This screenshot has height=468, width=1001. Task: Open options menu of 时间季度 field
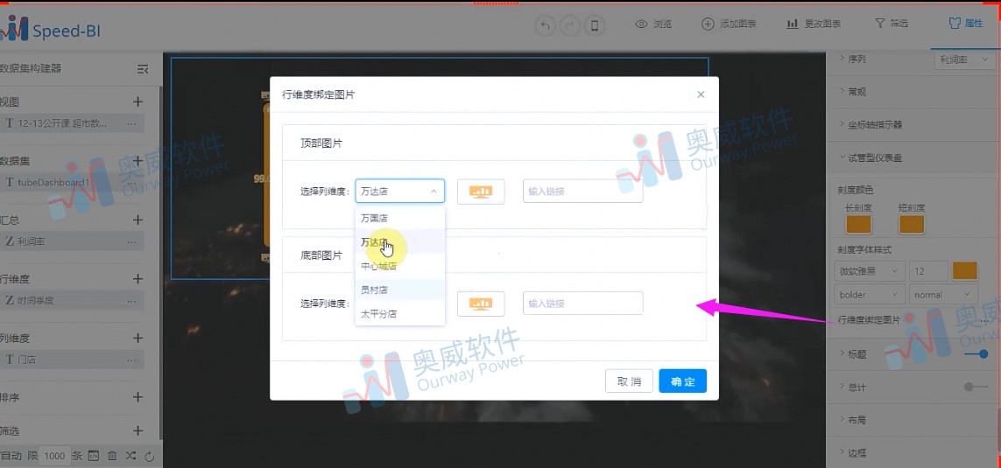coord(131,301)
